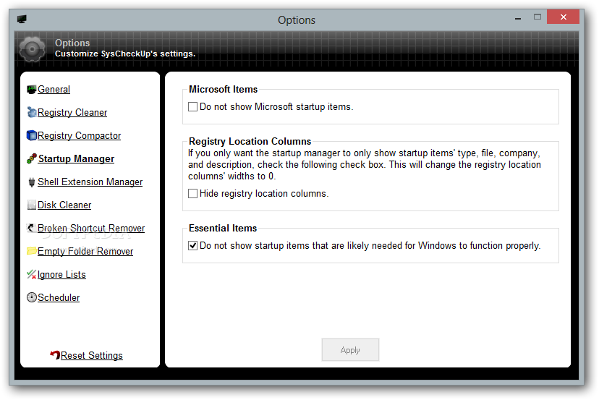The height and width of the screenshot is (400, 599).
Task: Click the Microsoft Items group heading
Action: coord(223,90)
